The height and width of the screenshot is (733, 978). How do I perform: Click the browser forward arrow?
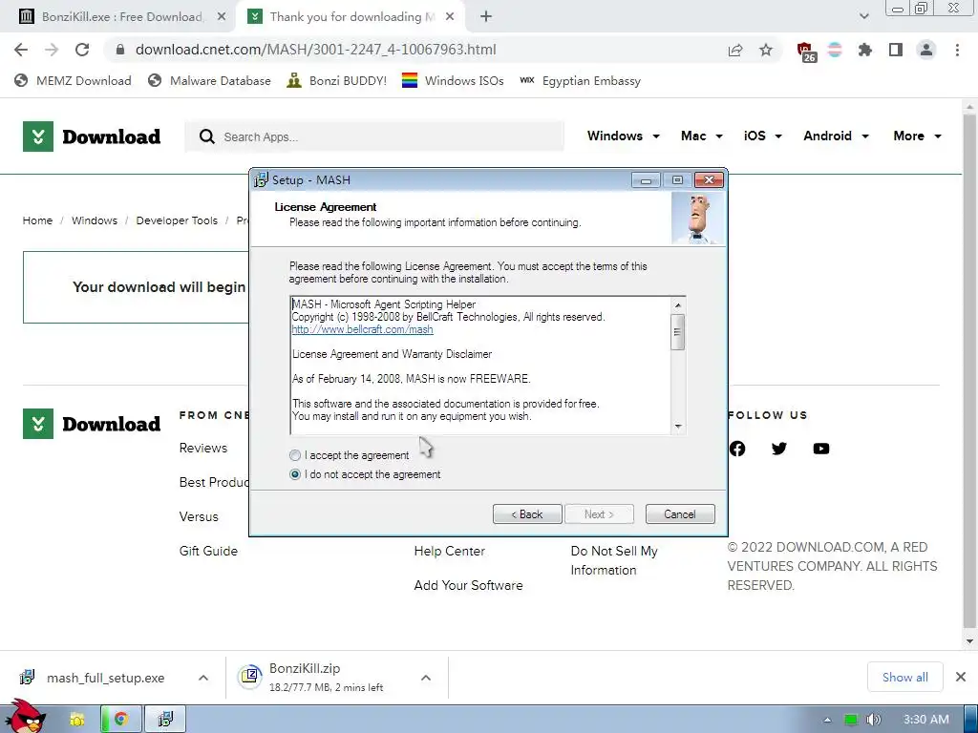click(52, 50)
